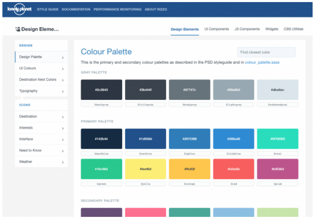Click the #67747c body gray swatch
The width and height of the screenshot is (315, 221).
[189, 90]
